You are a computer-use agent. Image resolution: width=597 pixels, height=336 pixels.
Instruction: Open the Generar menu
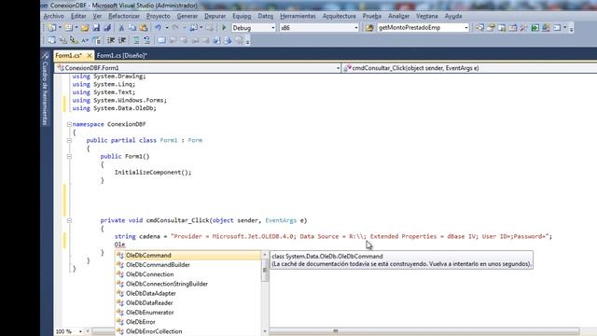tap(187, 16)
